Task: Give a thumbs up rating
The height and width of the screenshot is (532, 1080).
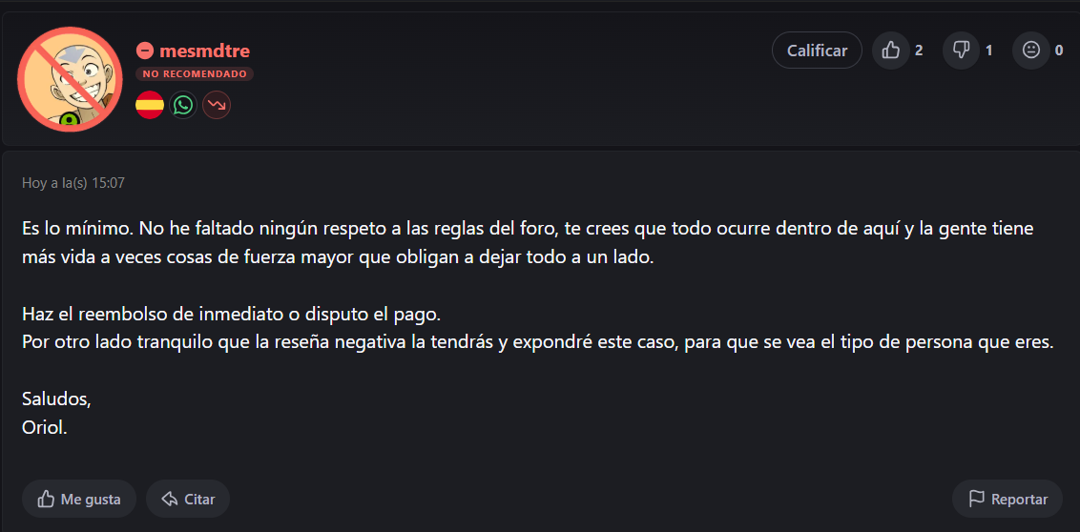Action: 890,51
